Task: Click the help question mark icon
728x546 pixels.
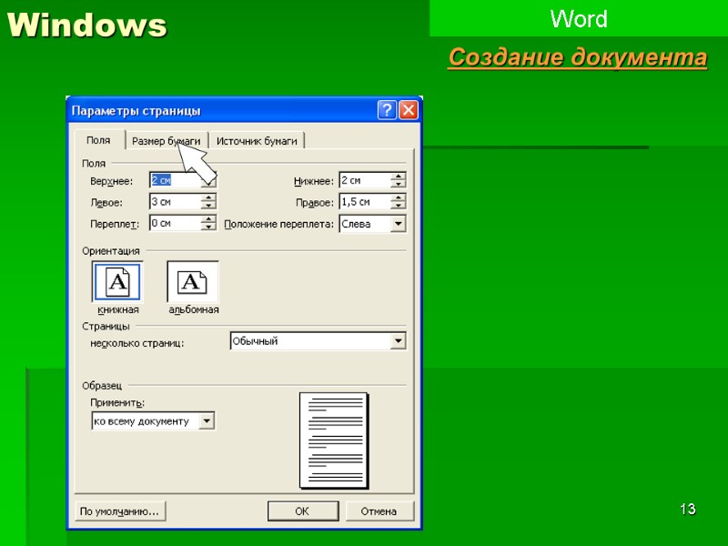Action: [x=387, y=110]
